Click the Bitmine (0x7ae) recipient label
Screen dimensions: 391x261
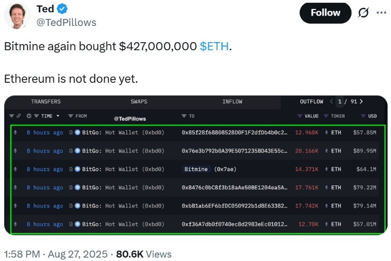pyautogui.click(x=210, y=169)
